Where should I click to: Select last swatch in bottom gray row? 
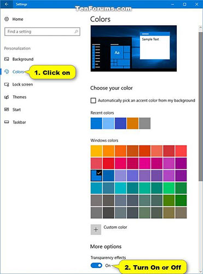tap(181, 213)
